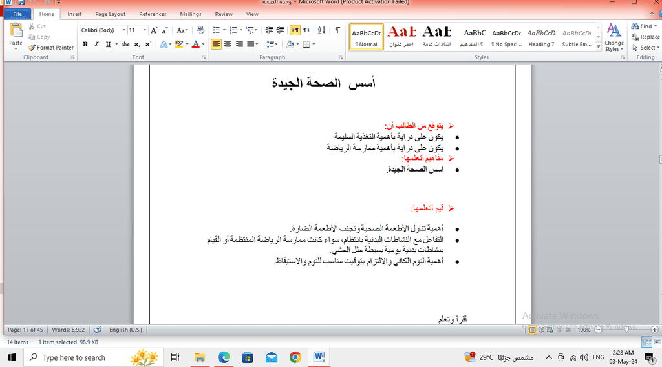Open shading color menu
The width and height of the screenshot is (662, 367).
tap(297, 45)
